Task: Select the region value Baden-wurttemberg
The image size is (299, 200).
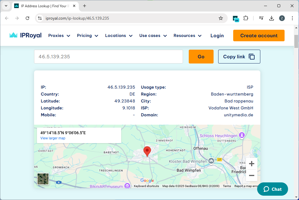Action: point(232,94)
